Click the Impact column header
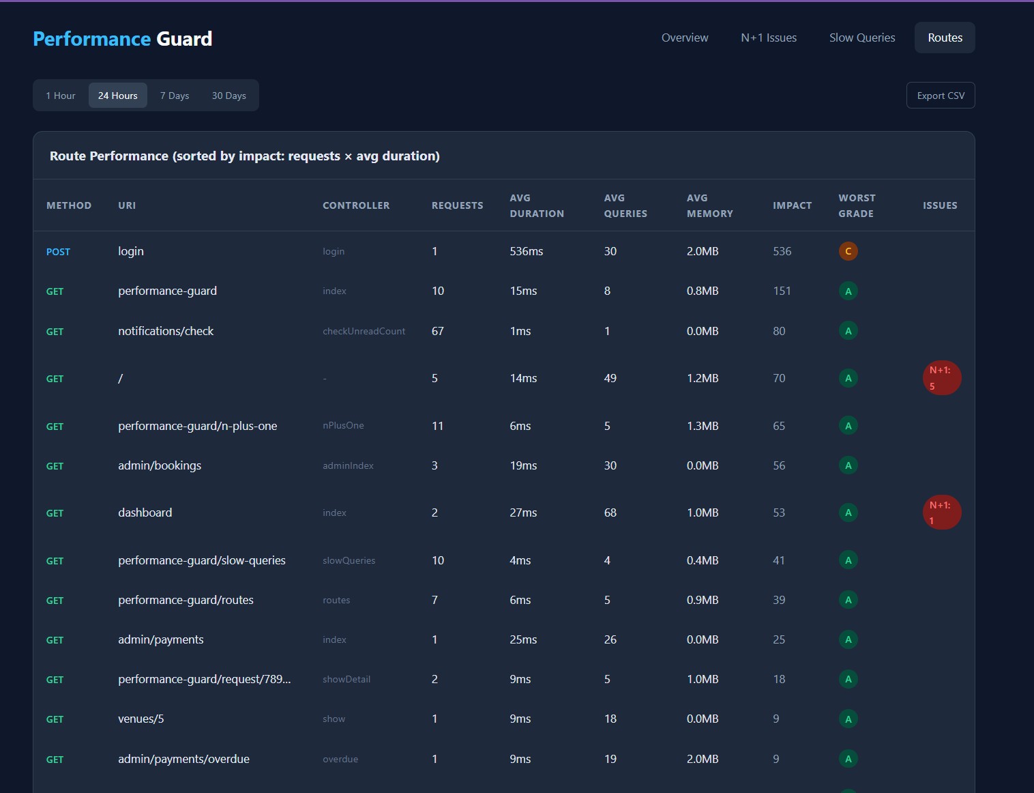This screenshot has height=793, width=1034. [792, 205]
